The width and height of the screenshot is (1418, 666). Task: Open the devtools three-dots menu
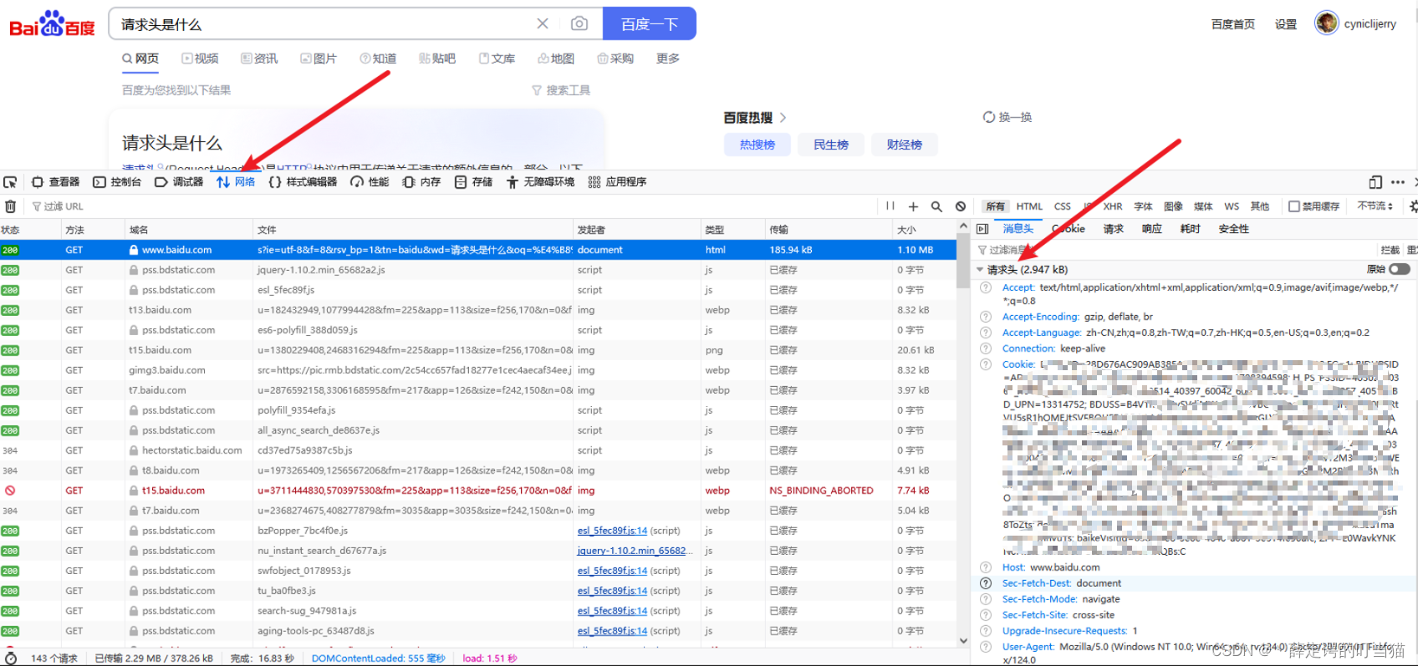click(x=1398, y=182)
